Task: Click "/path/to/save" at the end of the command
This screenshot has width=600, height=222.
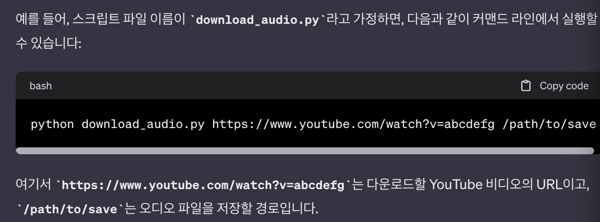Action: tap(549, 124)
